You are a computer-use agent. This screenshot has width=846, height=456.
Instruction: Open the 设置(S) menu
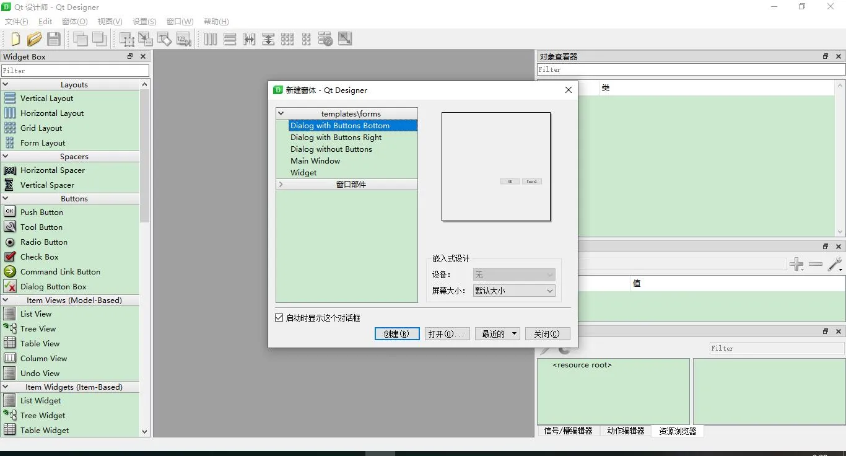(x=144, y=22)
